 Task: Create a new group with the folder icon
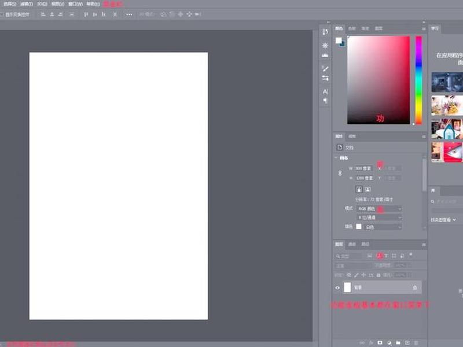(398, 342)
